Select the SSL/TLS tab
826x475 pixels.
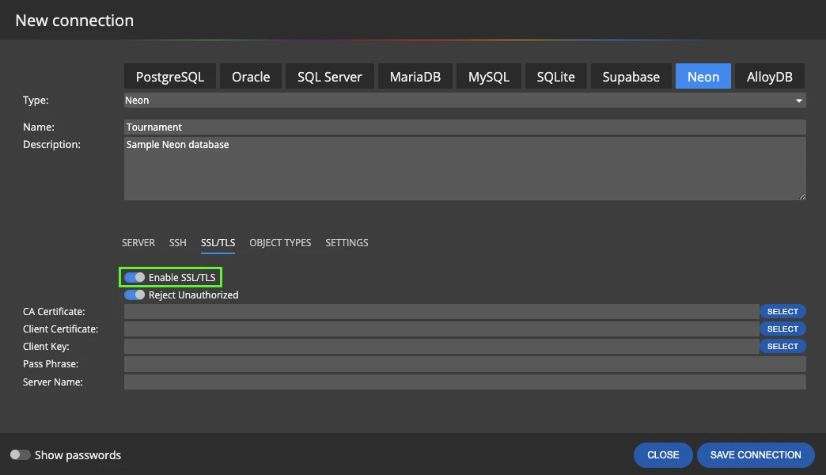[218, 242]
